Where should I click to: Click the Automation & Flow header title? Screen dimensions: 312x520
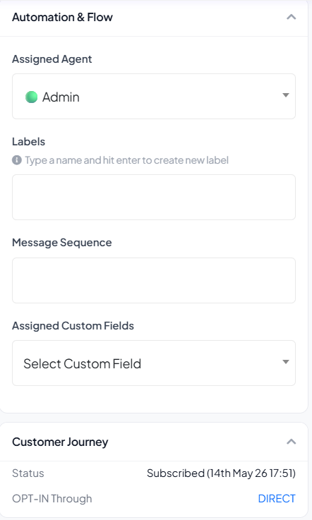(62, 17)
